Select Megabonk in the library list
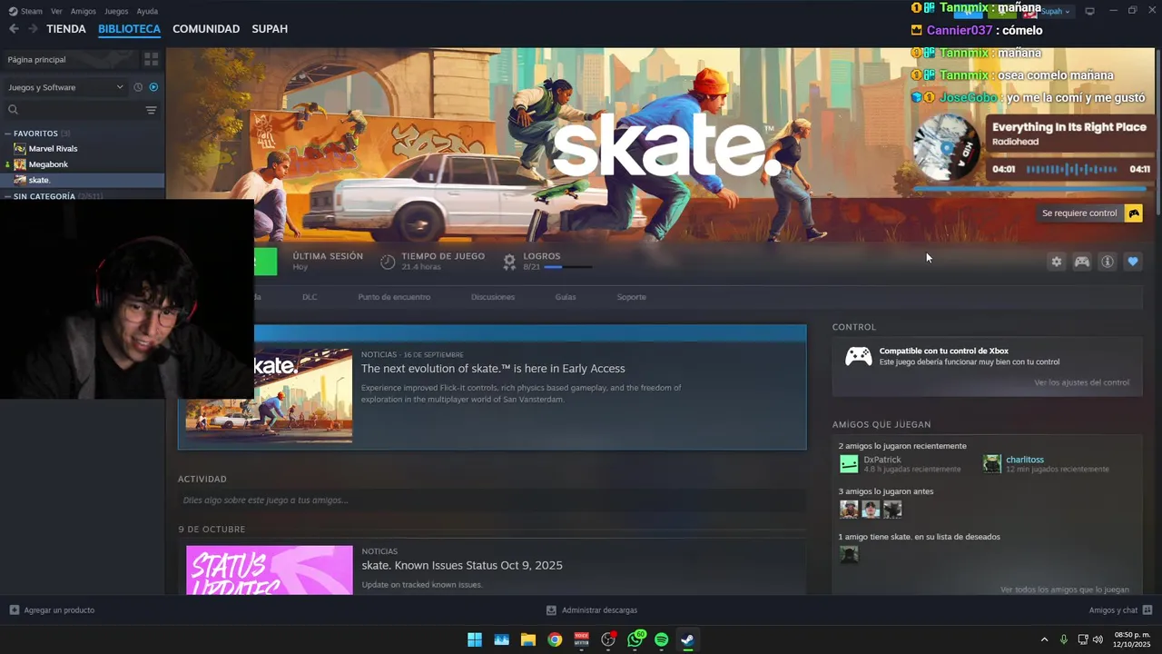The height and width of the screenshot is (654, 1162). (48, 164)
